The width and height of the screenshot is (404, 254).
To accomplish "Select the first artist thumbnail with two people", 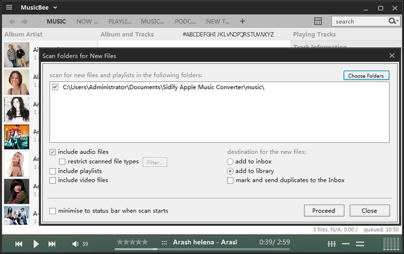I will point(17,55).
